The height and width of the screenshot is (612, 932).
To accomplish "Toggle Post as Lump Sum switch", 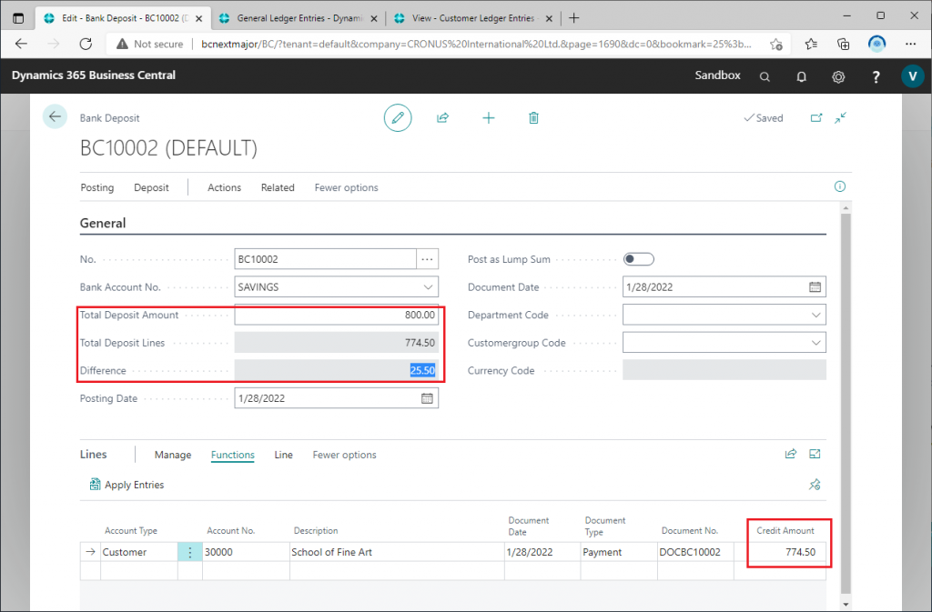I will coord(638,259).
